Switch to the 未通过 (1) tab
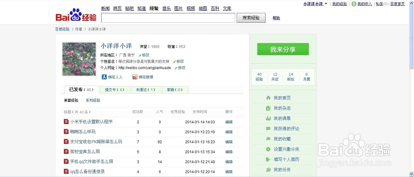The height and width of the screenshot is (177, 414). tap(146, 90)
